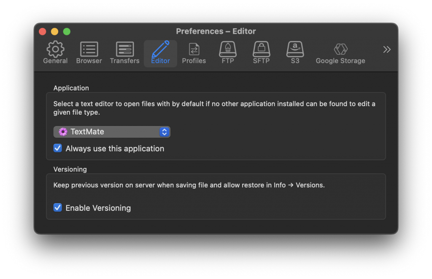
Task: Open the Google Storage icon
Action: [340, 49]
